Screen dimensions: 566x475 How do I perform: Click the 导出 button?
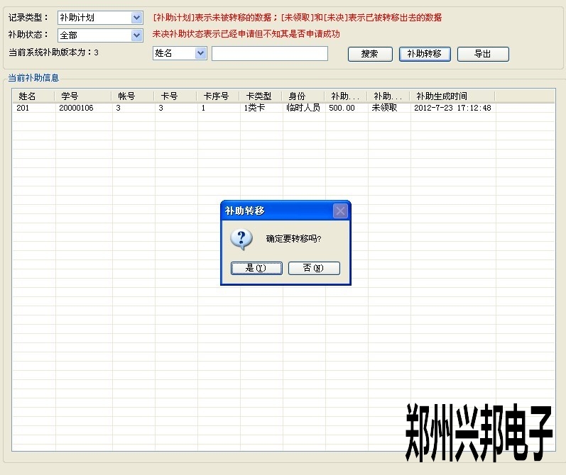483,54
